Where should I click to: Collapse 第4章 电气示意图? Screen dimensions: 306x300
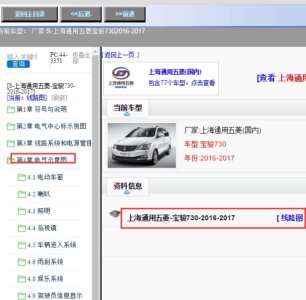41,160
